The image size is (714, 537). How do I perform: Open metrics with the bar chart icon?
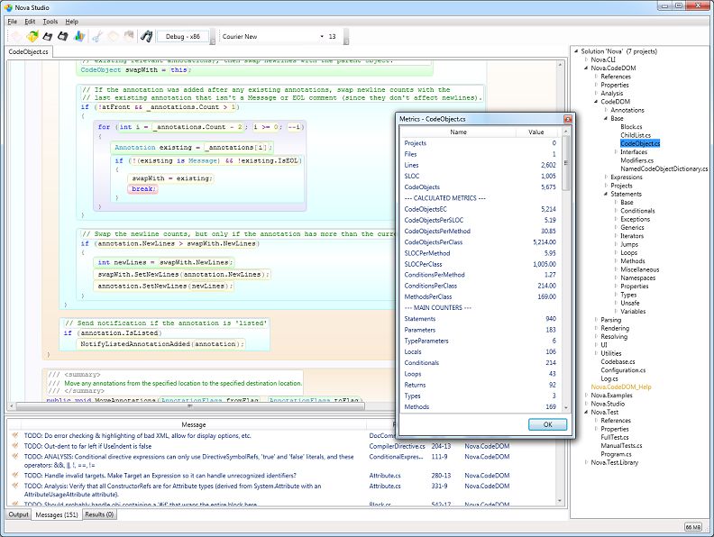click(79, 37)
